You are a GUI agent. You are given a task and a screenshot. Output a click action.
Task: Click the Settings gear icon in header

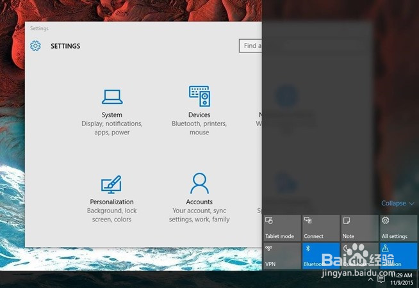point(35,46)
